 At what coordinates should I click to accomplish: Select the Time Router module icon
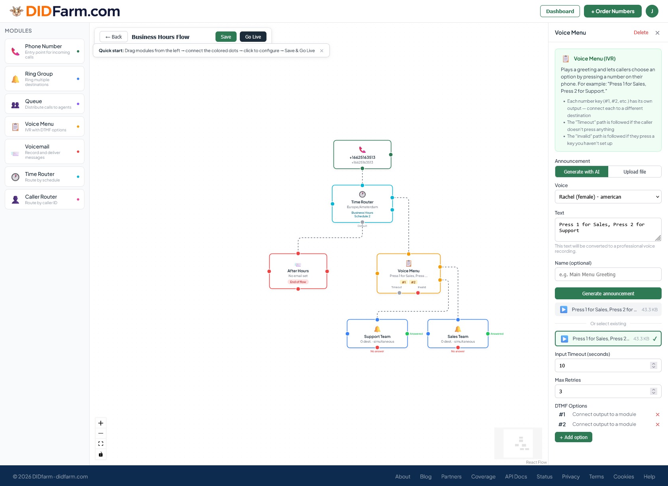pos(15,176)
